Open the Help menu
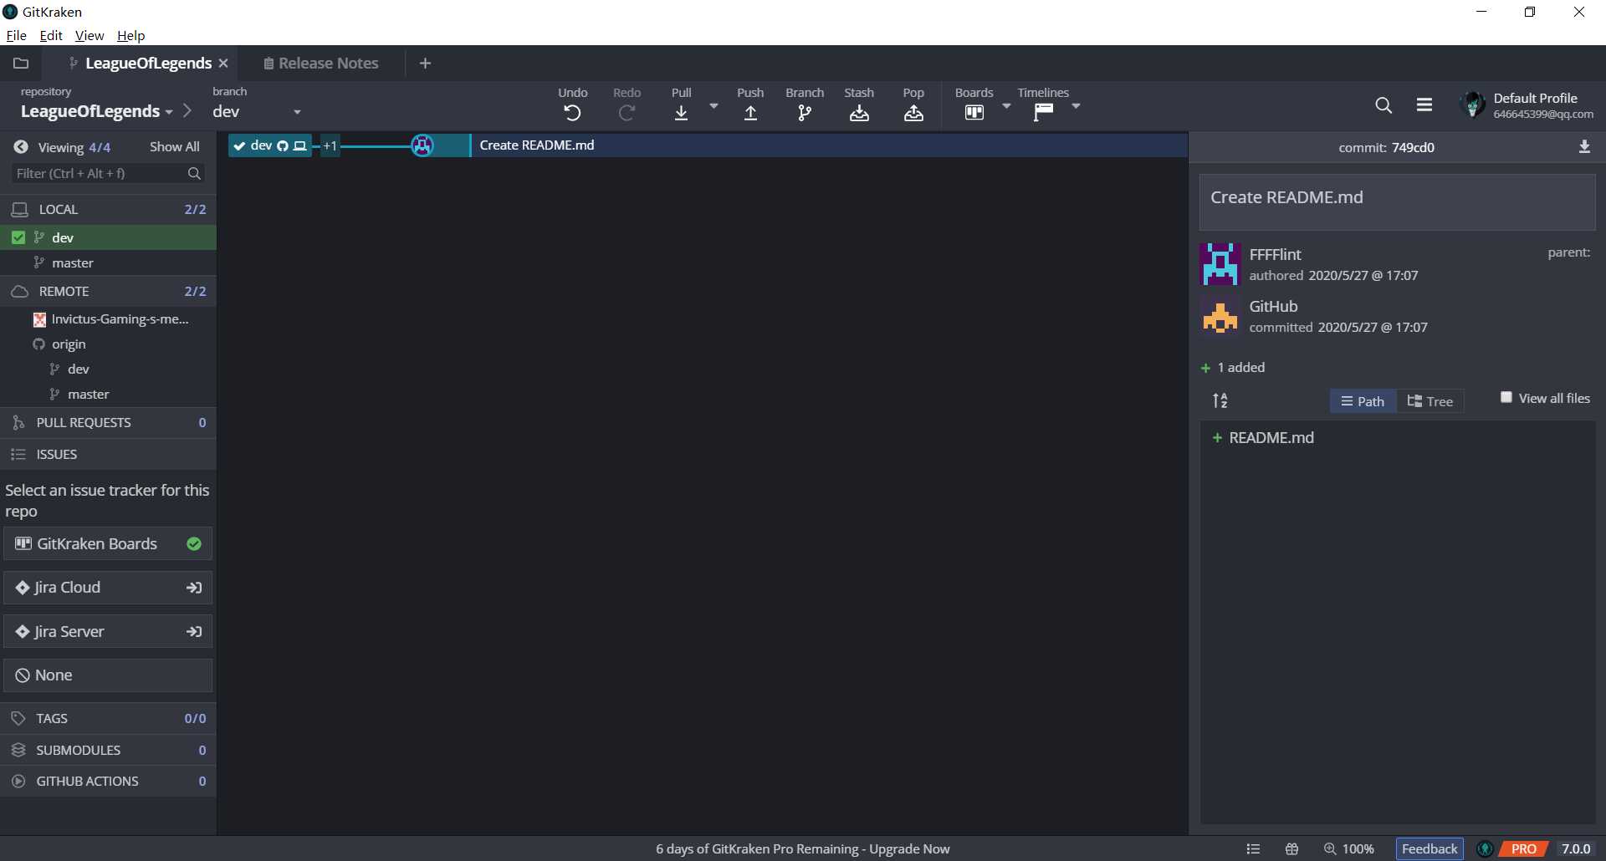This screenshot has width=1606, height=861. [130, 35]
